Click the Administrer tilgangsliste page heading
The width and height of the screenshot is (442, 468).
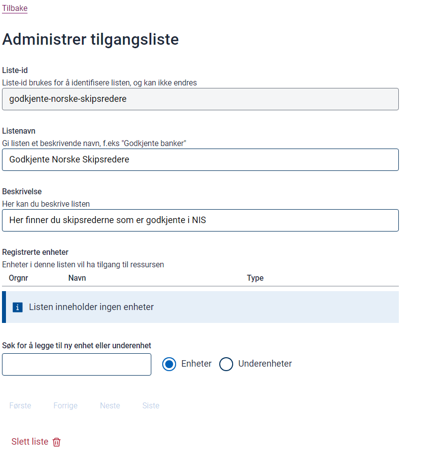point(91,39)
